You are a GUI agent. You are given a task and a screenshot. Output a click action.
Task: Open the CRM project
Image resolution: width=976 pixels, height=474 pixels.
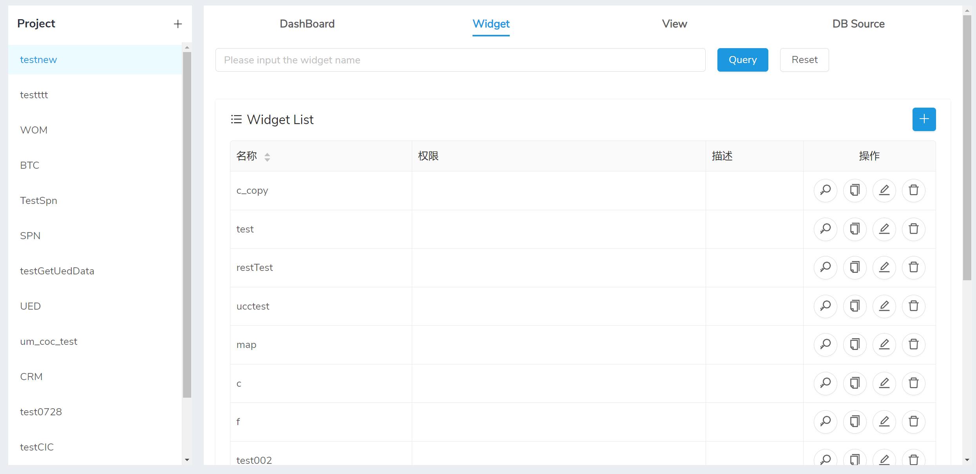click(95, 377)
